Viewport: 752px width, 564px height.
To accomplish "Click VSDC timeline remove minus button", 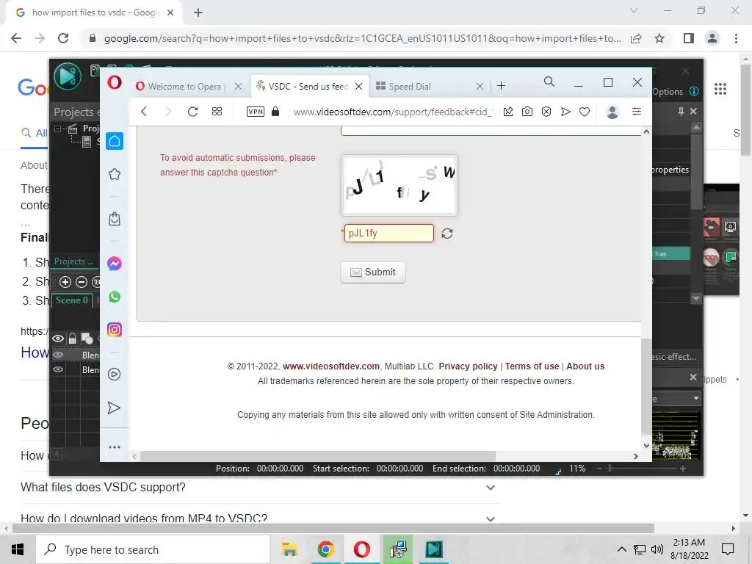I will click(82, 282).
